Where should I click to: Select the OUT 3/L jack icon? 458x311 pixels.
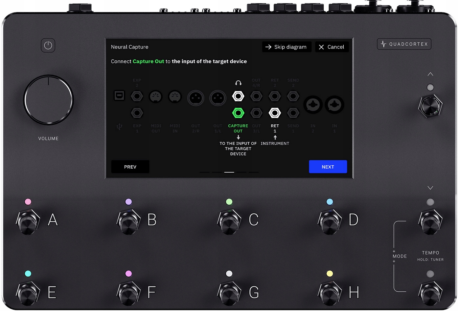(256, 113)
